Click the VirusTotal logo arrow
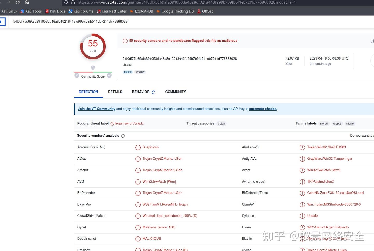Image resolution: width=374 pixels, height=251 pixels. [x=3, y=21]
